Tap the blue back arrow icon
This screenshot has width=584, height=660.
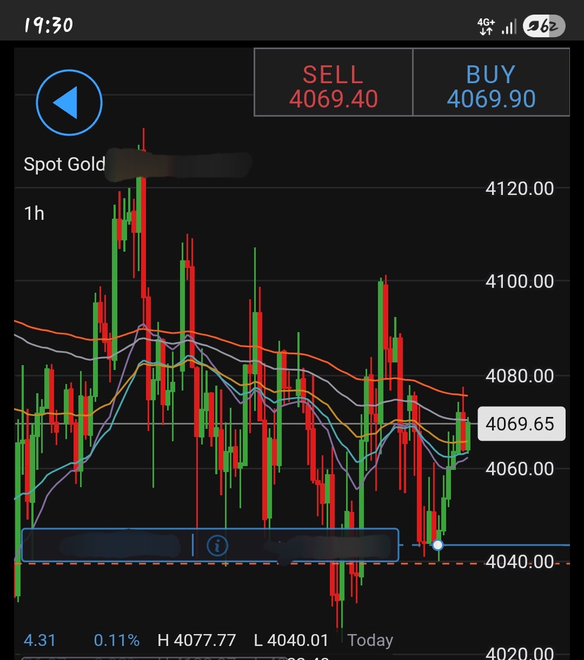[x=69, y=102]
